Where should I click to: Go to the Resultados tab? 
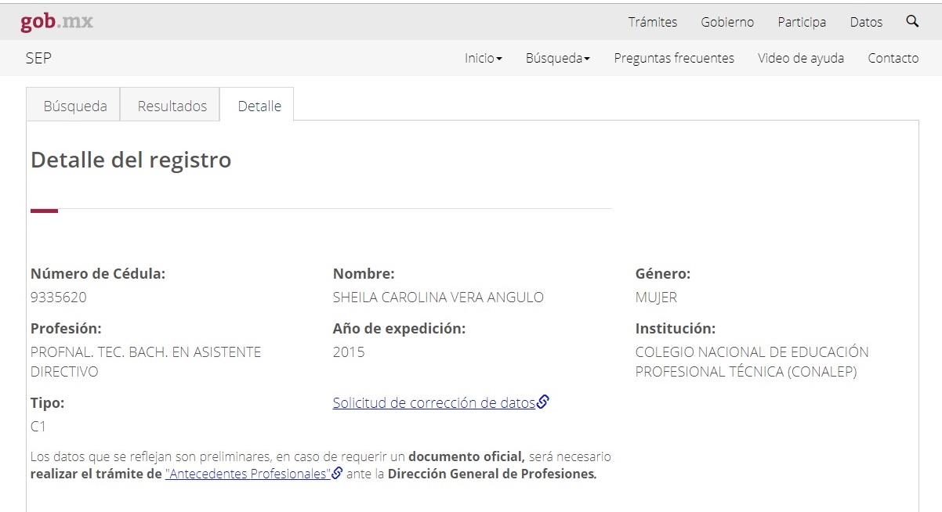point(172,106)
